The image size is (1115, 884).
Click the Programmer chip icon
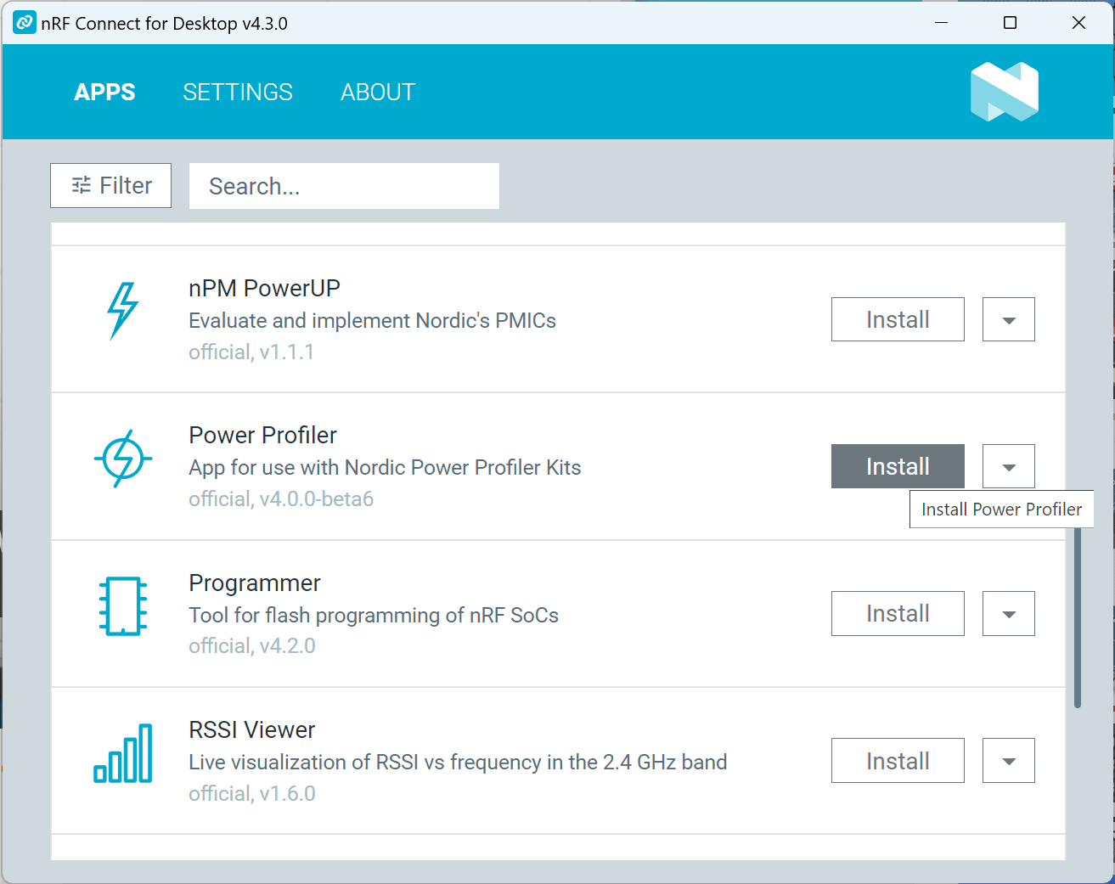pos(123,606)
